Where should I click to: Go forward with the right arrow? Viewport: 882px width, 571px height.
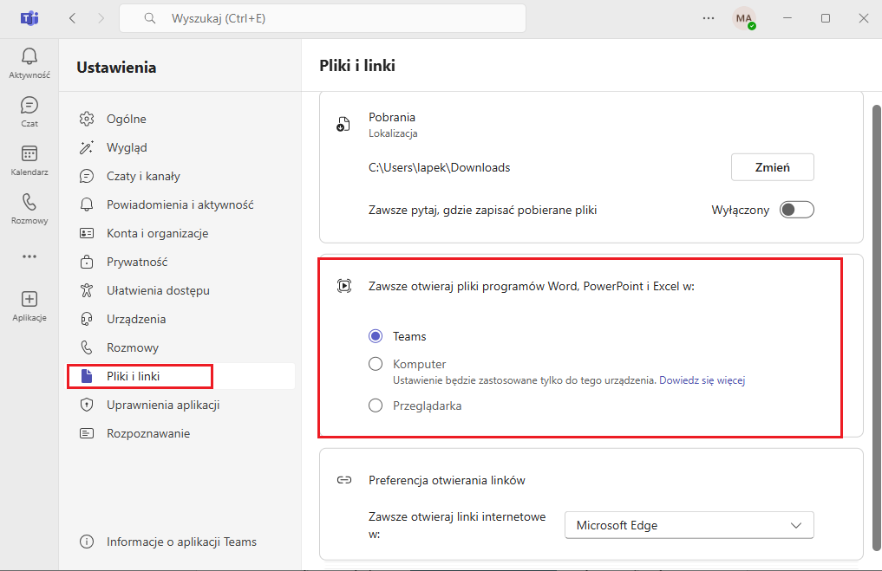click(101, 18)
